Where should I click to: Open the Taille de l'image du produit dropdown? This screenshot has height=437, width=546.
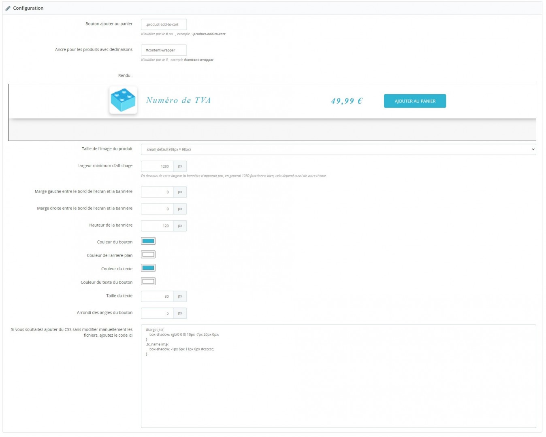[x=338, y=149]
